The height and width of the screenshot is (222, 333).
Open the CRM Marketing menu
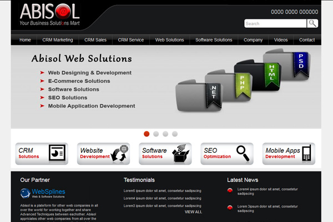[x=58, y=40]
